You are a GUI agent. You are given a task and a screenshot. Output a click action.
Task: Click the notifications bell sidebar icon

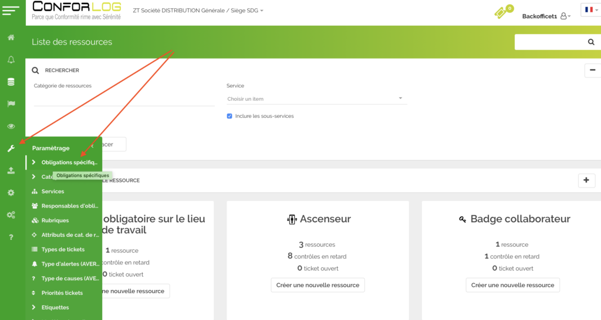11,60
